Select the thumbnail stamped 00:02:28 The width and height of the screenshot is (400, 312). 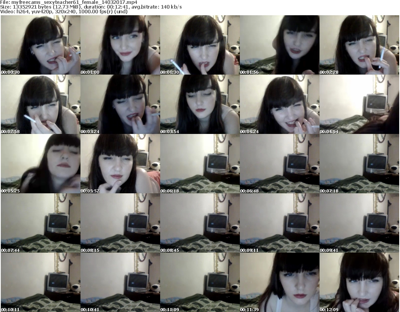(359, 45)
